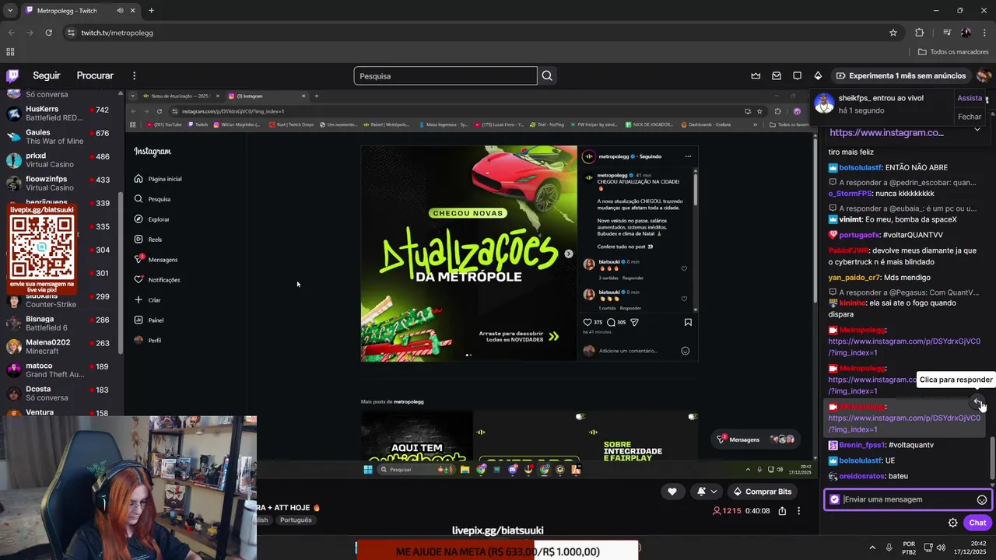This screenshot has width=996, height=560.
Task: Open the Whispers speech bubble icon
Action: point(797,75)
